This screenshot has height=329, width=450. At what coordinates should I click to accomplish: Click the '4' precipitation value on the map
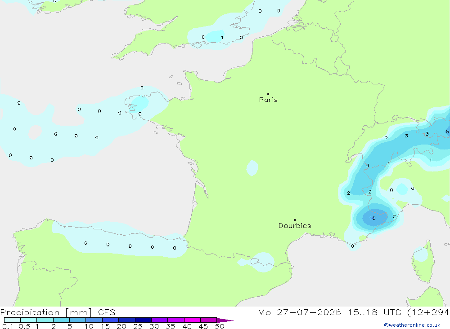(x=368, y=166)
